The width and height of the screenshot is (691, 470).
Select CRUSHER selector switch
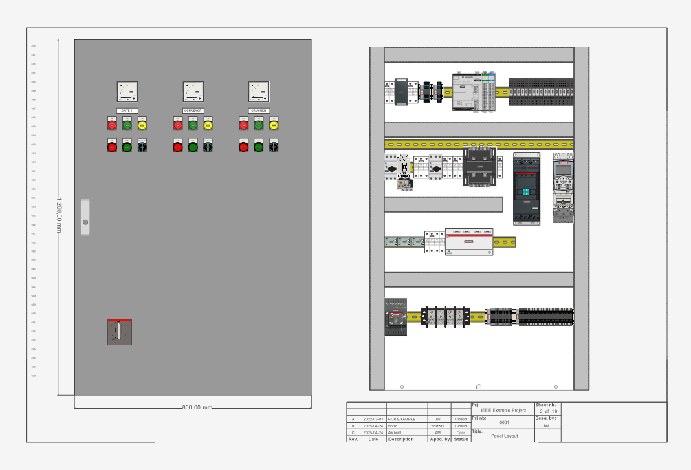274,145
